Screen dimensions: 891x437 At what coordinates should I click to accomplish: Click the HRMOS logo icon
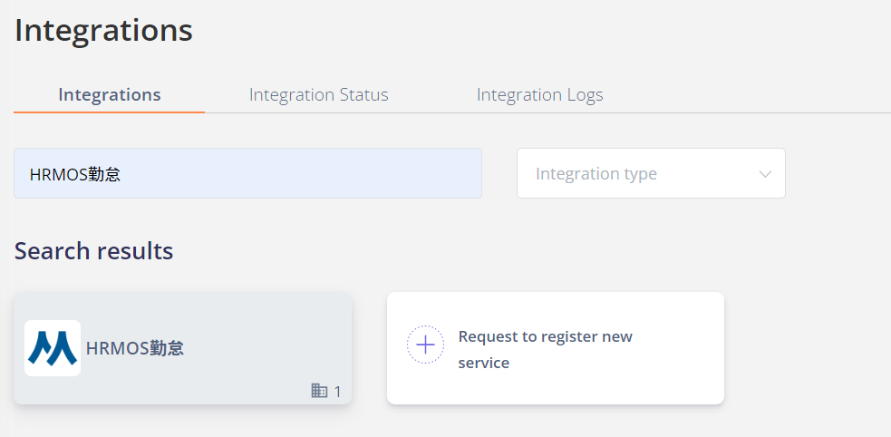tap(53, 348)
